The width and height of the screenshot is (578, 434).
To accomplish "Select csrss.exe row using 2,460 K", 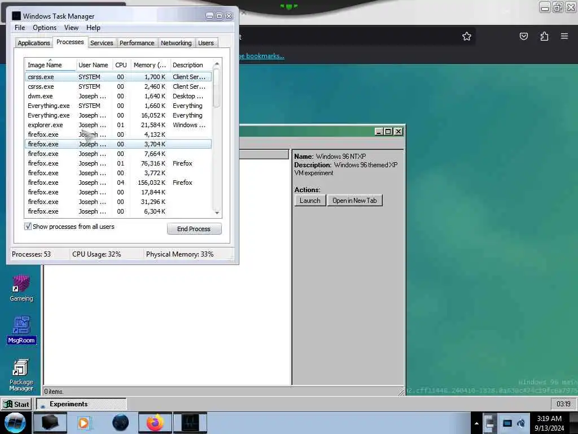I will 118,86.
